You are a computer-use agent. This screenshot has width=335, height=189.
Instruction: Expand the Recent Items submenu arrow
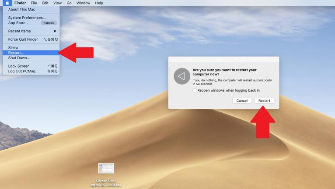[x=55, y=31]
